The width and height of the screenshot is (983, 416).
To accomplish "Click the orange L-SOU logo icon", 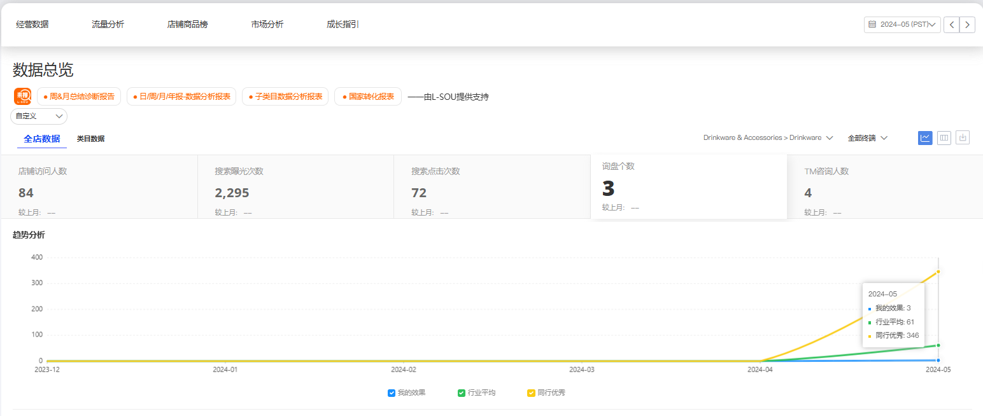I will coord(23,97).
